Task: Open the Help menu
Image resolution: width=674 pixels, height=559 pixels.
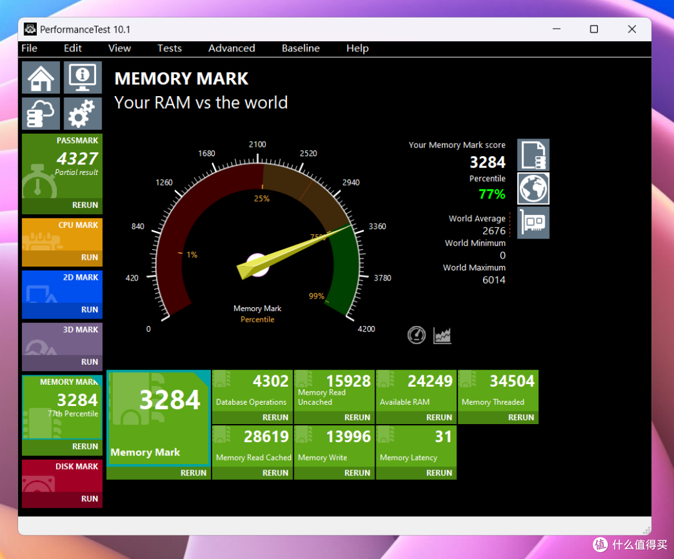Action: pyautogui.click(x=358, y=48)
